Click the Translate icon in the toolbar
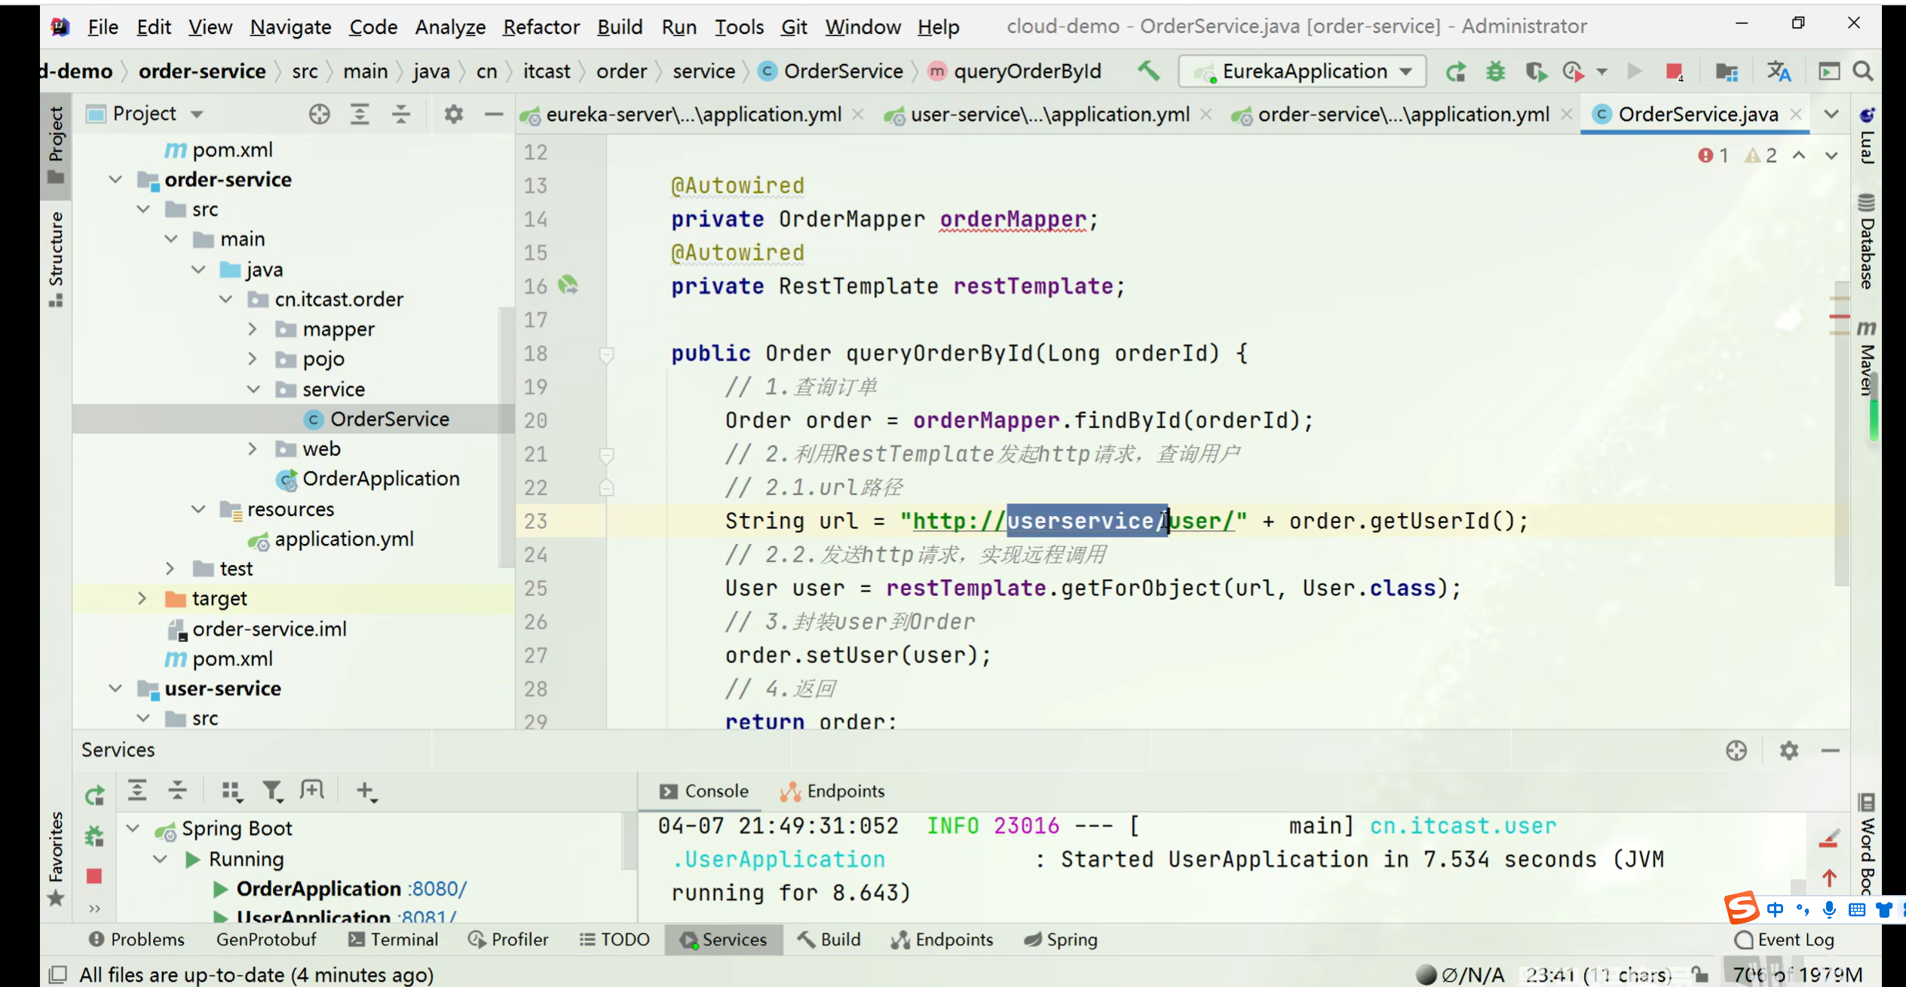 coord(1779,72)
